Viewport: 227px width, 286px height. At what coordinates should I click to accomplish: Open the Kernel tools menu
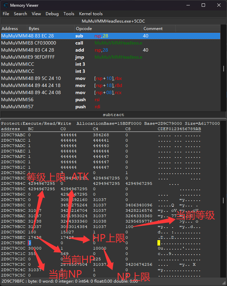(x=91, y=14)
